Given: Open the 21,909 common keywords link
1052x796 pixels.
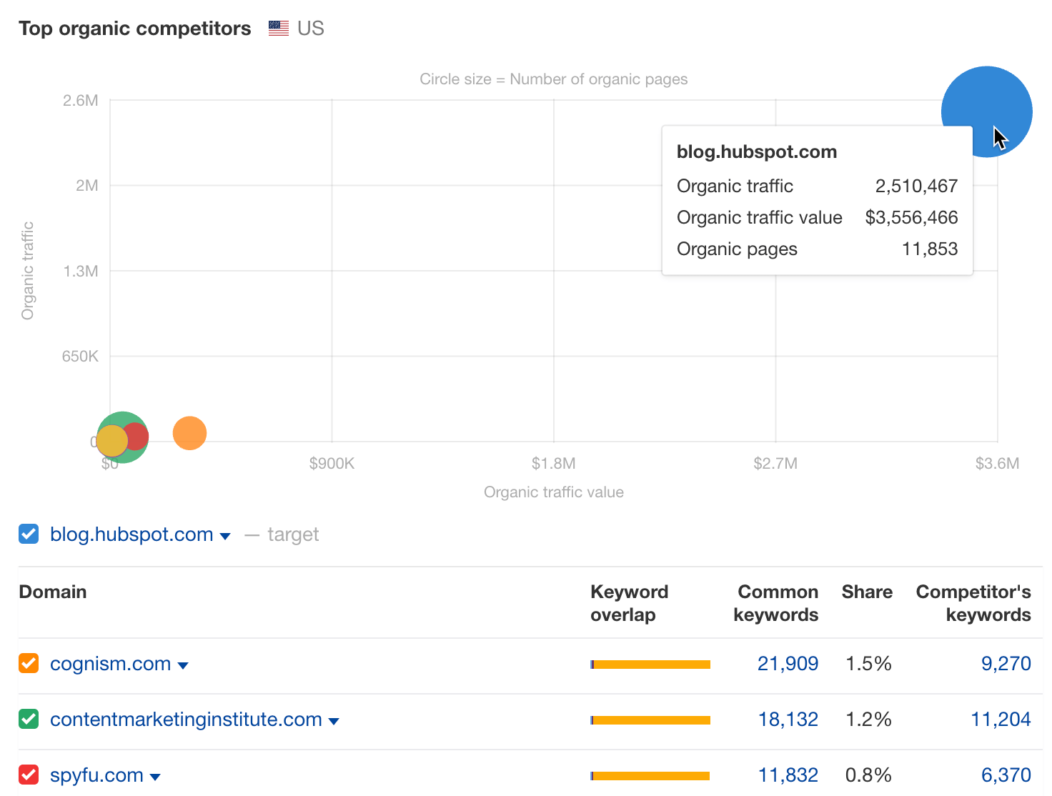Looking at the screenshot, I should (788, 663).
